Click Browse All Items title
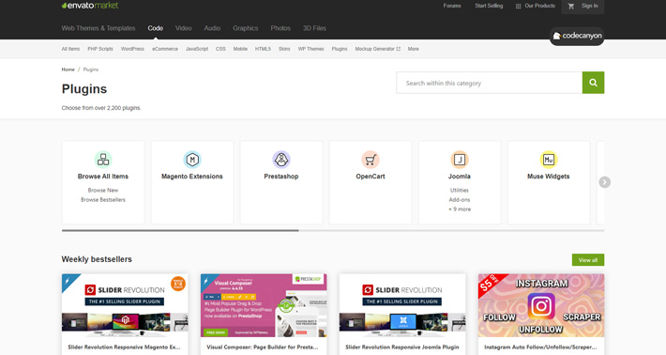 [x=103, y=177]
